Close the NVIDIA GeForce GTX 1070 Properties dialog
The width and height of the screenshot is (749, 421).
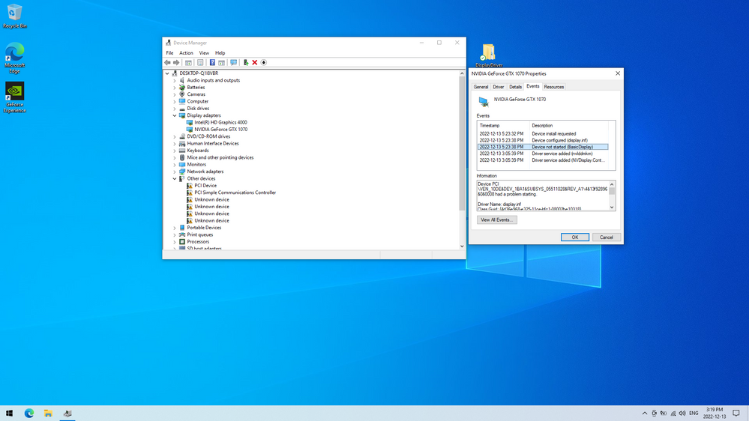click(x=618, y=73)
